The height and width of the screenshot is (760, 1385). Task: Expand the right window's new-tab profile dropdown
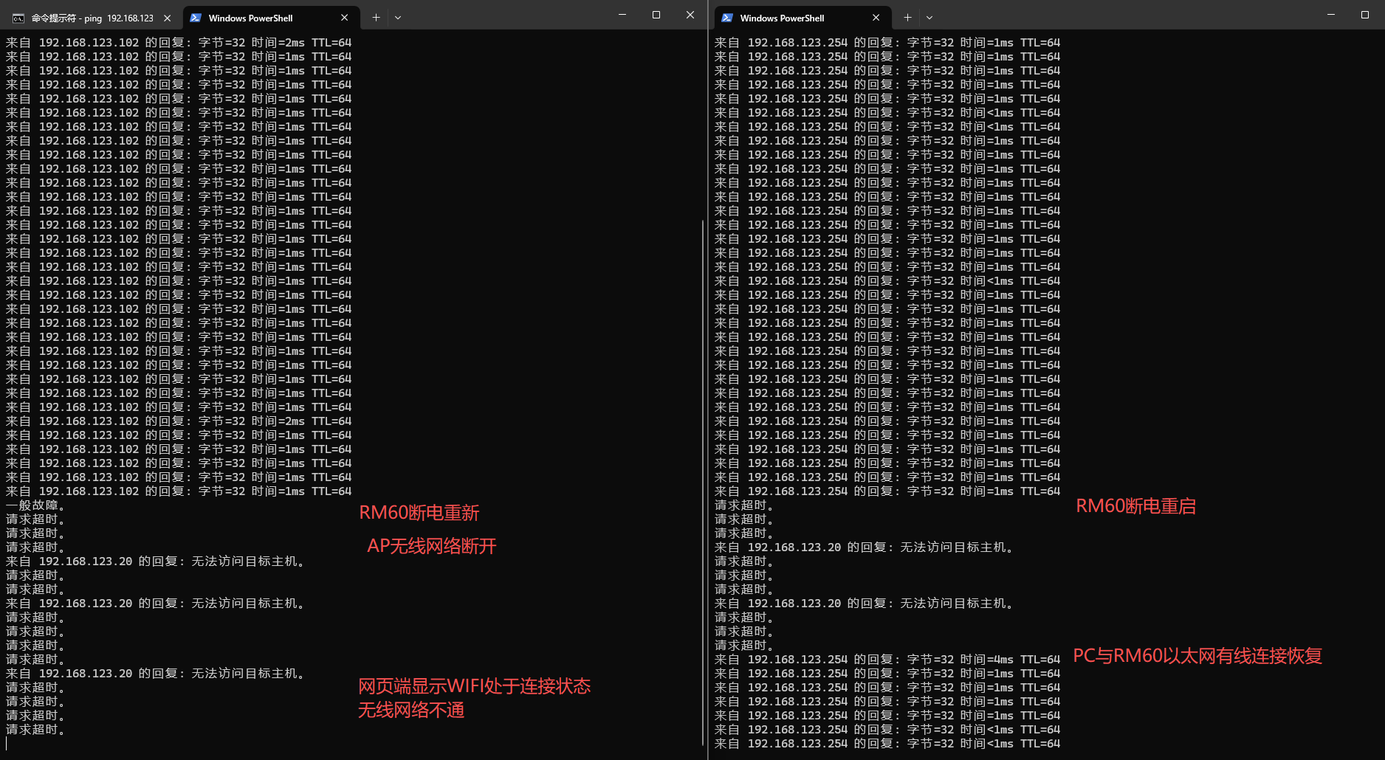(x=929, y=18)
